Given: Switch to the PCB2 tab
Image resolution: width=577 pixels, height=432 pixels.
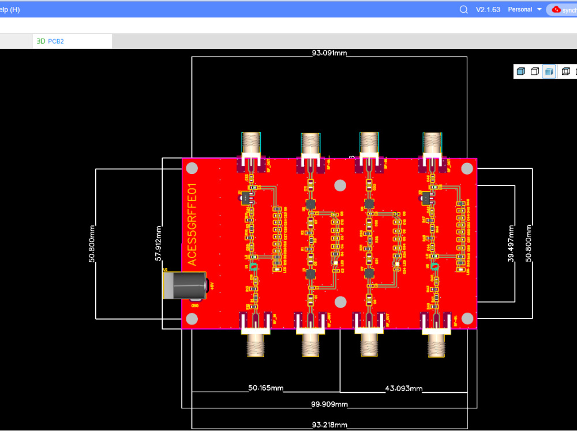Looking at the screenshot, I should click(x=56, y=41).
